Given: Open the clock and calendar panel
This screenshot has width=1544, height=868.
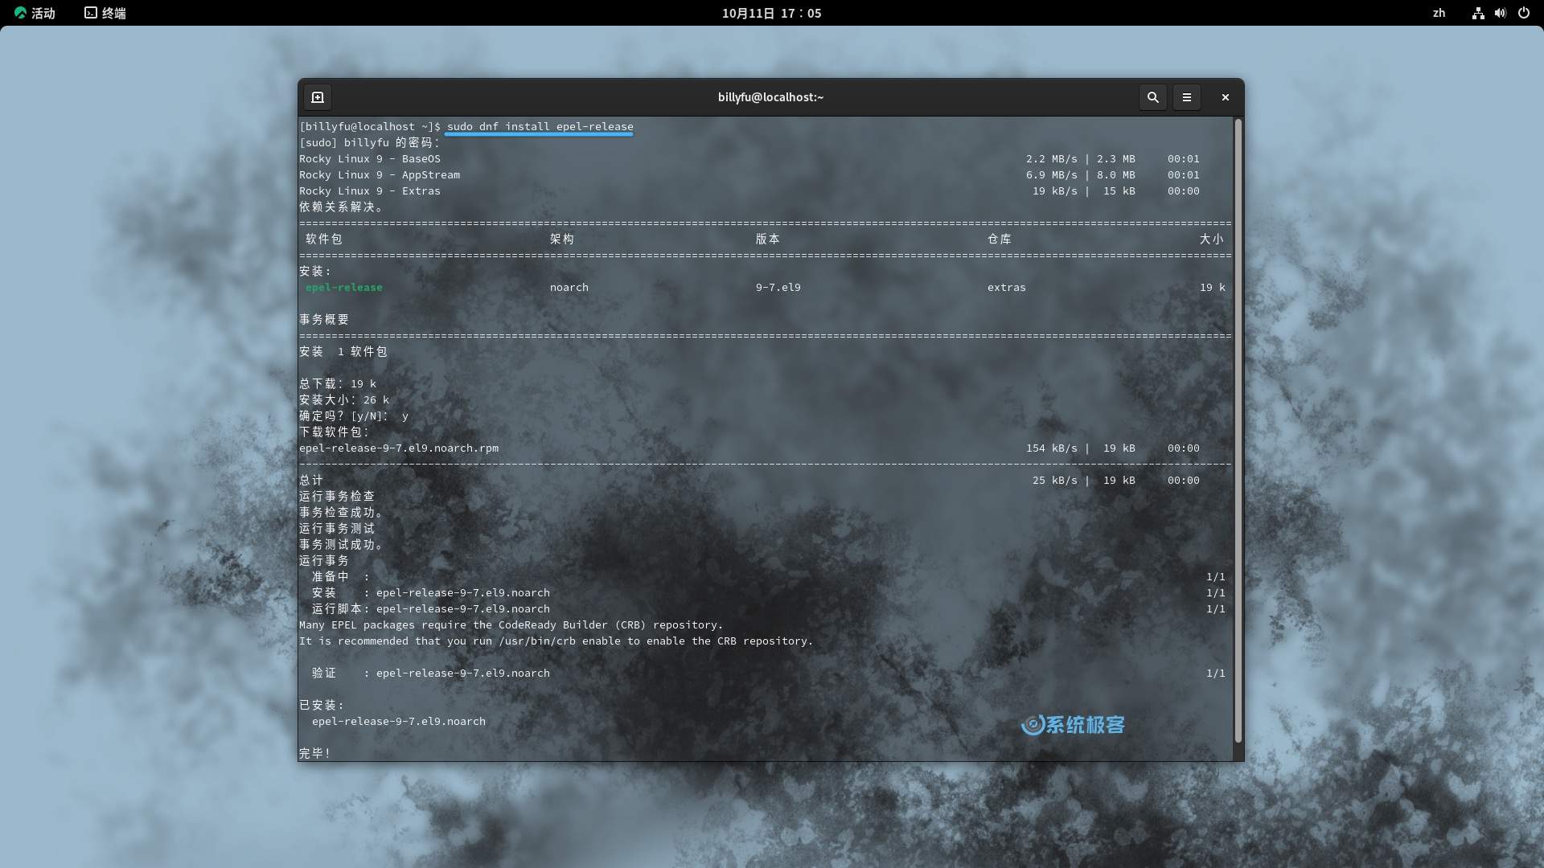Looking at the screenshot, I should tap(771, 13).
